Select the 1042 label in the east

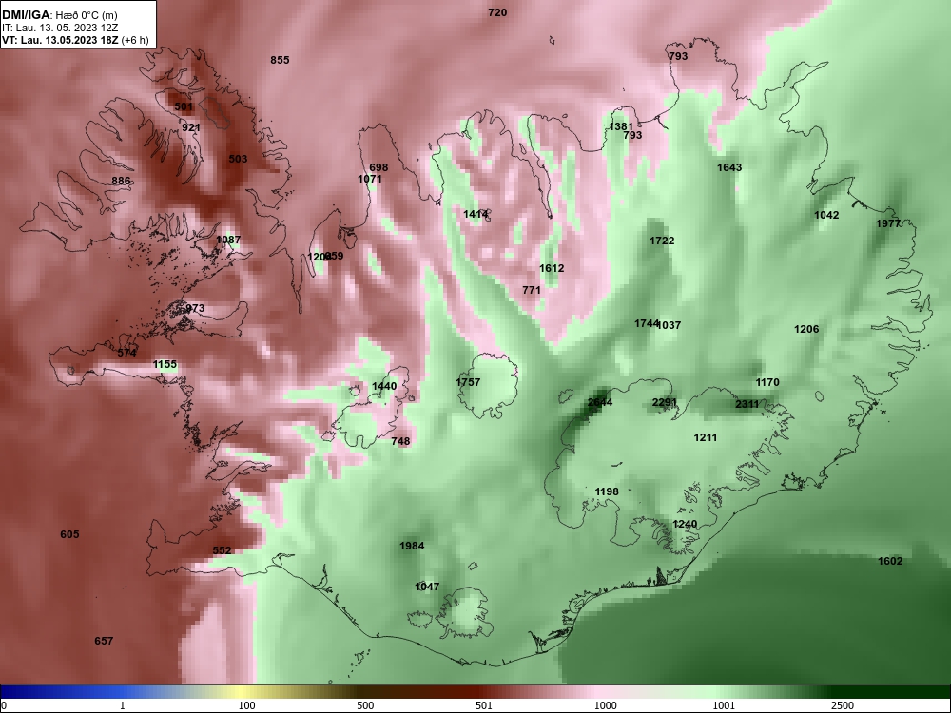pos(826,215)
